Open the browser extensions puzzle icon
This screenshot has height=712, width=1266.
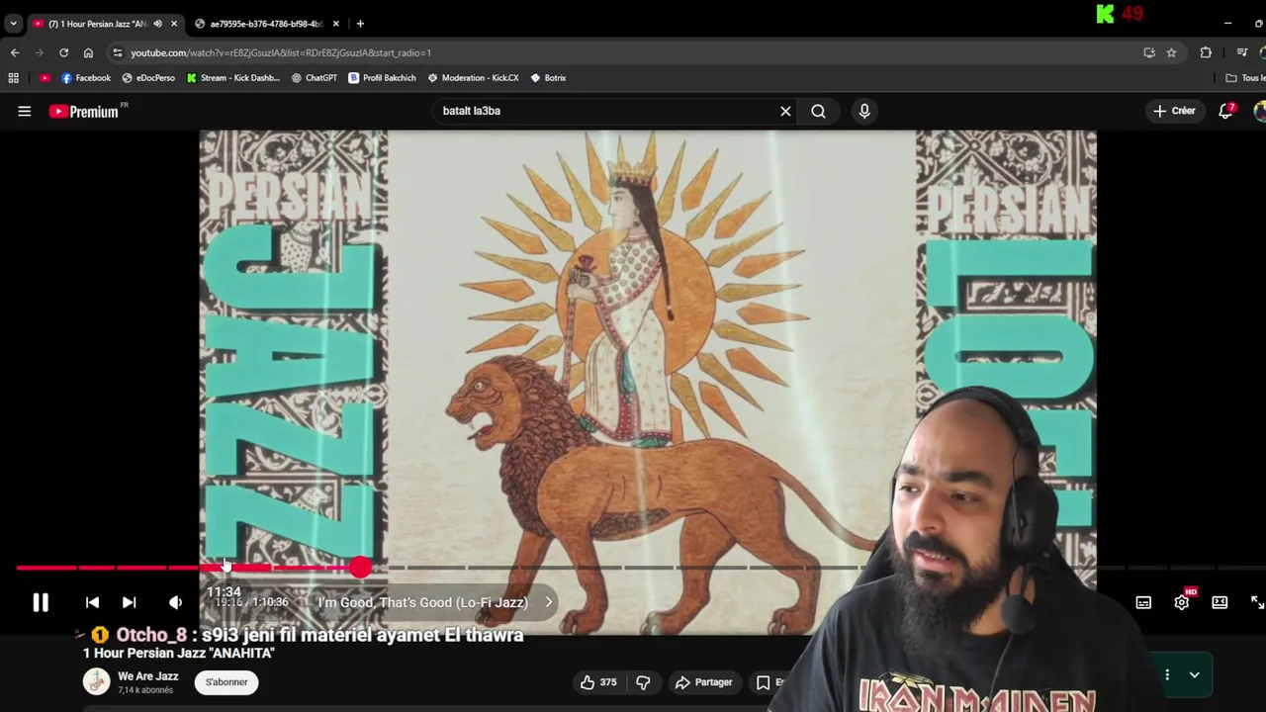pyautogui.click(x=1206, y=52)
